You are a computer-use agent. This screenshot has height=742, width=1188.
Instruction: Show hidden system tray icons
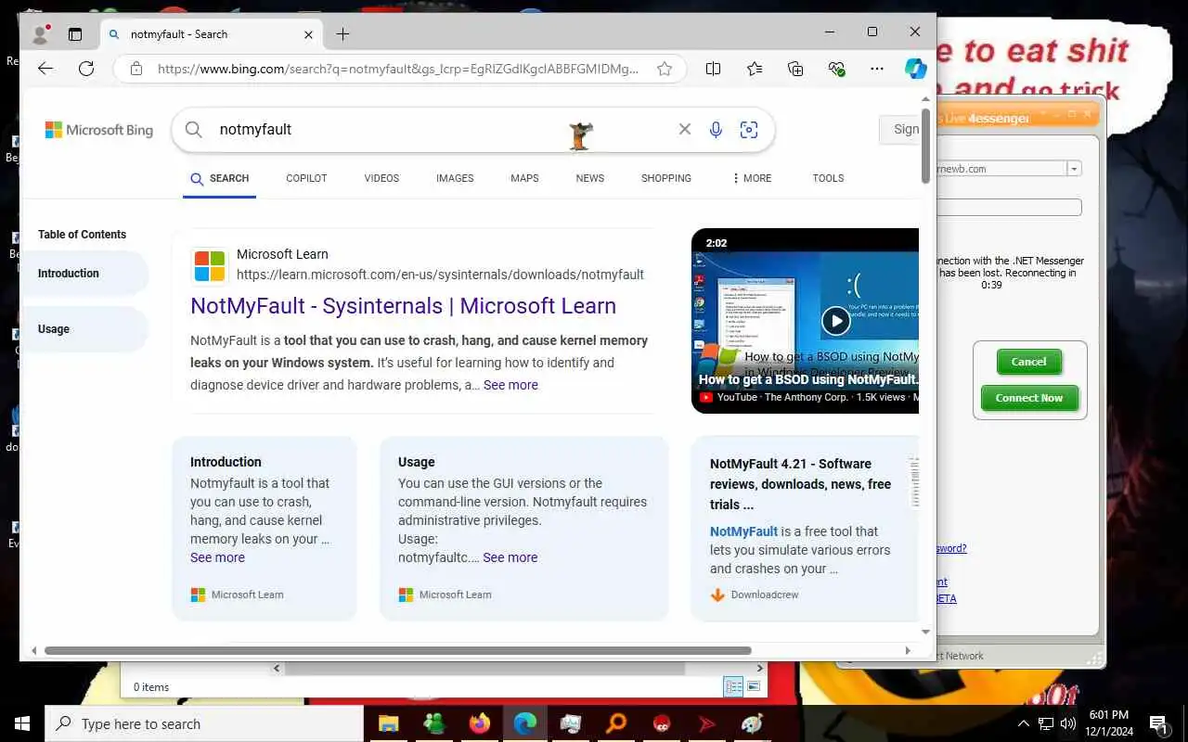point(1024,723)
